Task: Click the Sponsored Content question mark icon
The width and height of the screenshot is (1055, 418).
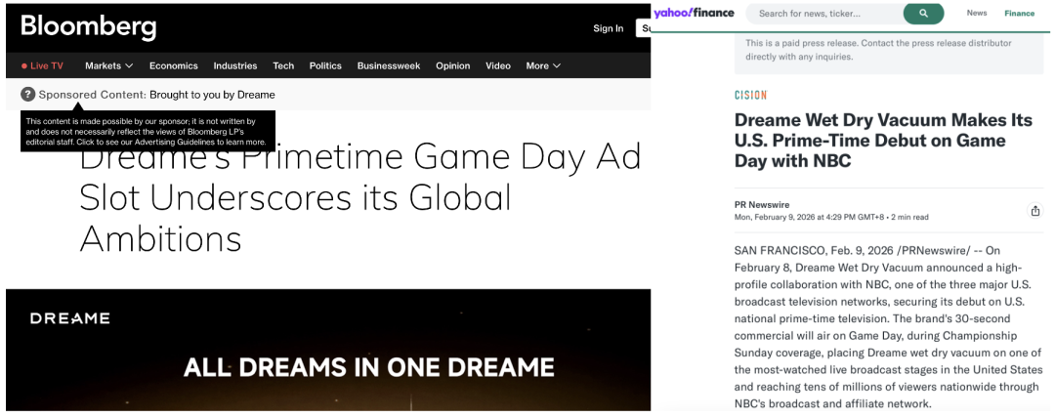Action: 27,95
